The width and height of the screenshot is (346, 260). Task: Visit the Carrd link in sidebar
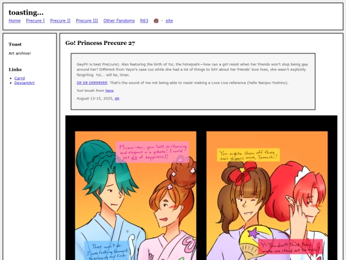(x=20, y=78)
